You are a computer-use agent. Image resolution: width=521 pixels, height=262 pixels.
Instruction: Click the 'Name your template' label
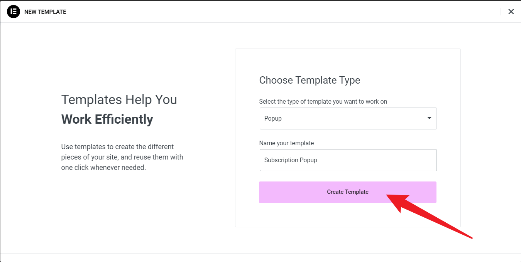pos(286,143)
